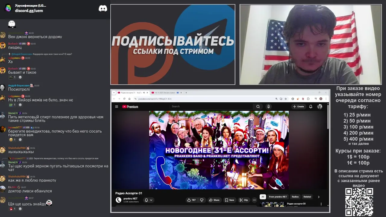The width and height of the screenshot is (386, 217).
Task: Dislike the Радио Ассорти-31 video
Action: pos(202,200)
